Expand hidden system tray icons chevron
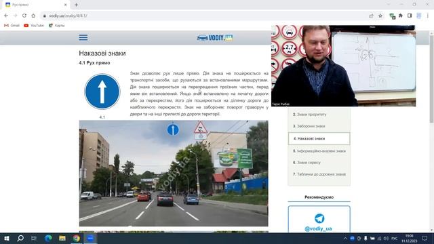The height and width of the screenshot is (244, 434). [x=345, y=239]
